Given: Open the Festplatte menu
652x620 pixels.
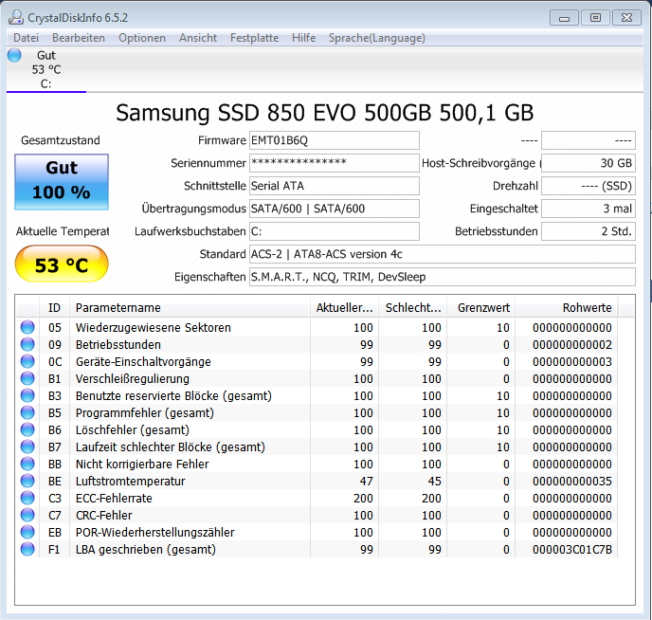Looking at the screenshot, I should [255, 38].
